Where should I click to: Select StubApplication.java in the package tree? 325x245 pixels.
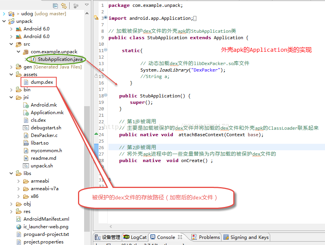pyautogui.click(x=60, y=59)
